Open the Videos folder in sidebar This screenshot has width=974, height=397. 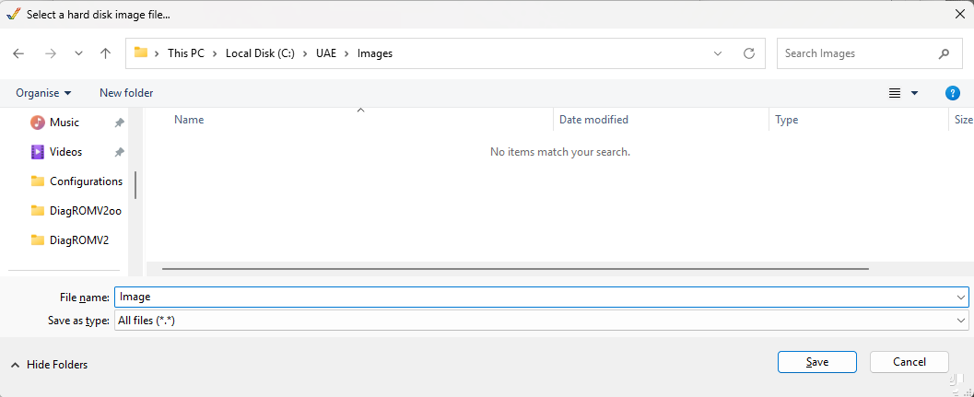65,152
